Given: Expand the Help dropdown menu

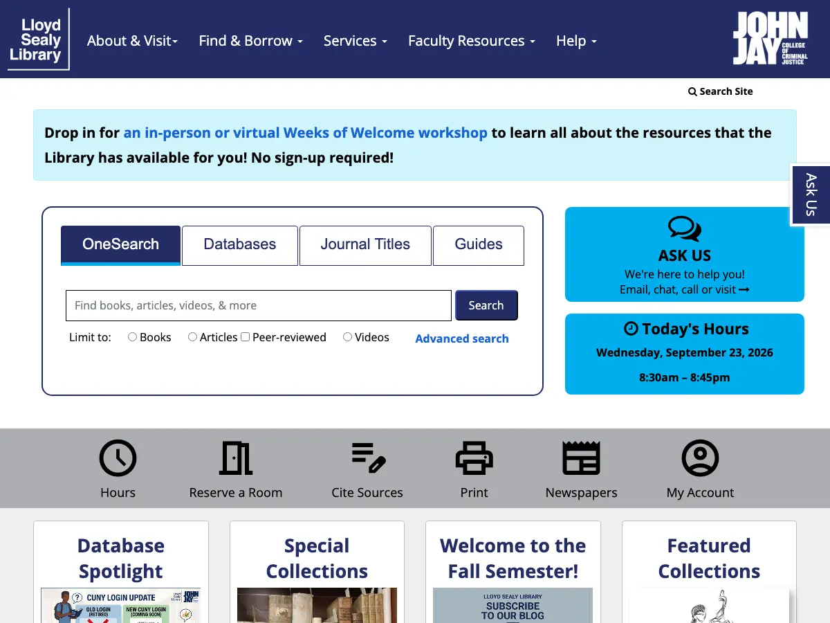Looking at the screenshot, I should click(x=576, y=41).
